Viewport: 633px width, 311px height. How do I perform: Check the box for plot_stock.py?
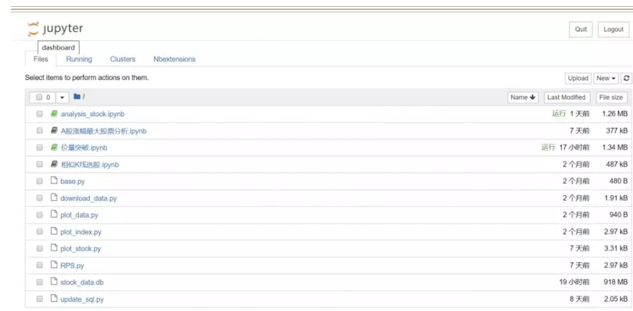(39, 248)
